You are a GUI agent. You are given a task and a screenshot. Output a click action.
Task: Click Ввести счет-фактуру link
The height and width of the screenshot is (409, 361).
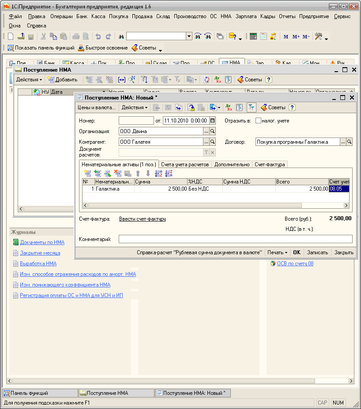coord(143,219)
